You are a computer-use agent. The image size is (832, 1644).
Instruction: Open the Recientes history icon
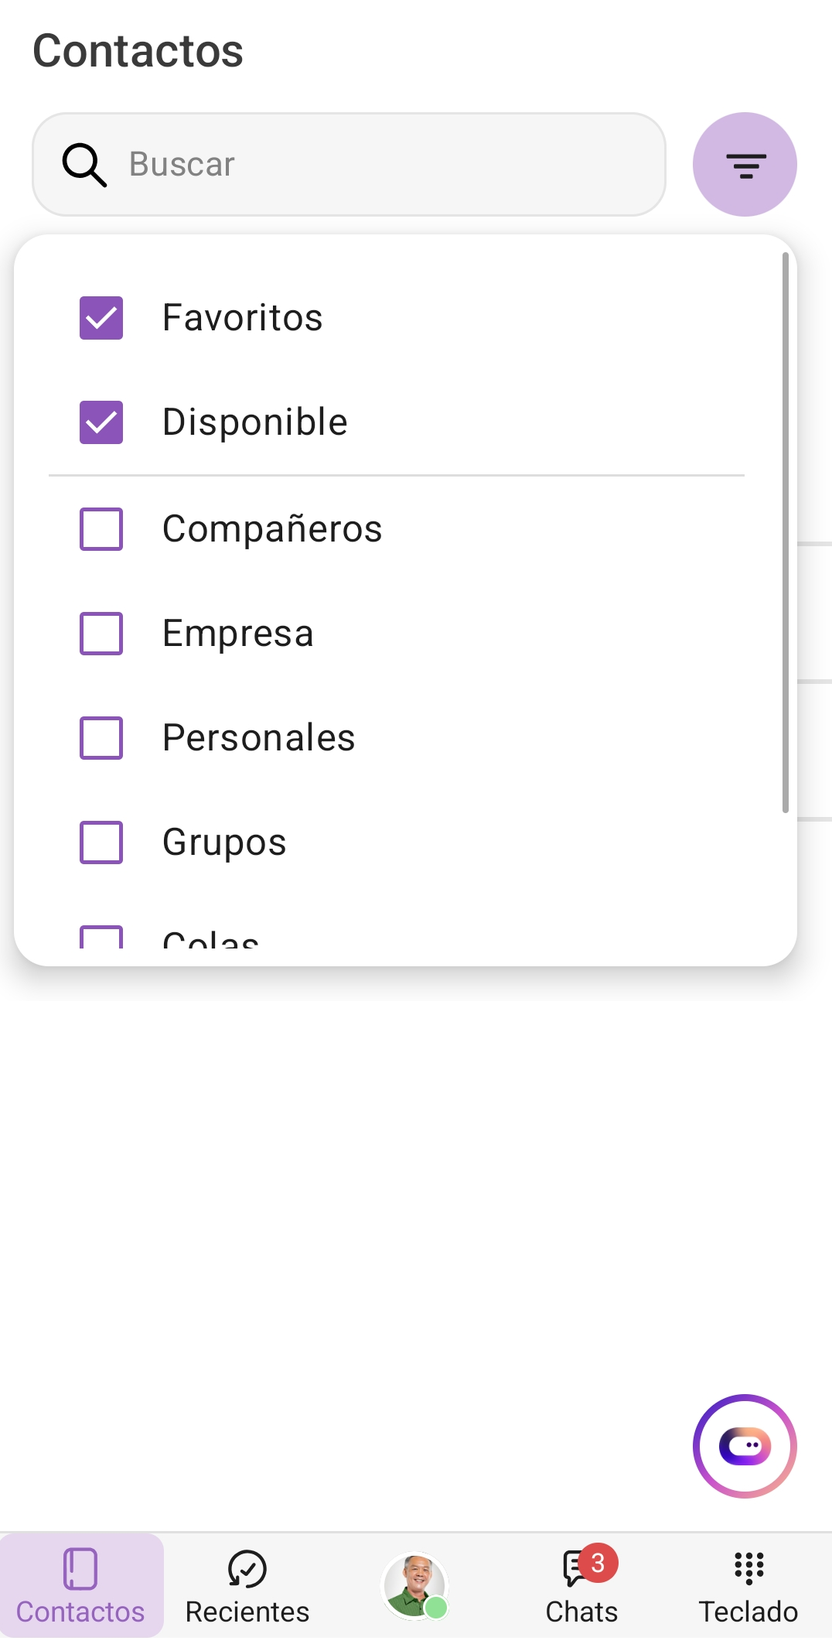pyautogui.click(x=247, y=1569)
